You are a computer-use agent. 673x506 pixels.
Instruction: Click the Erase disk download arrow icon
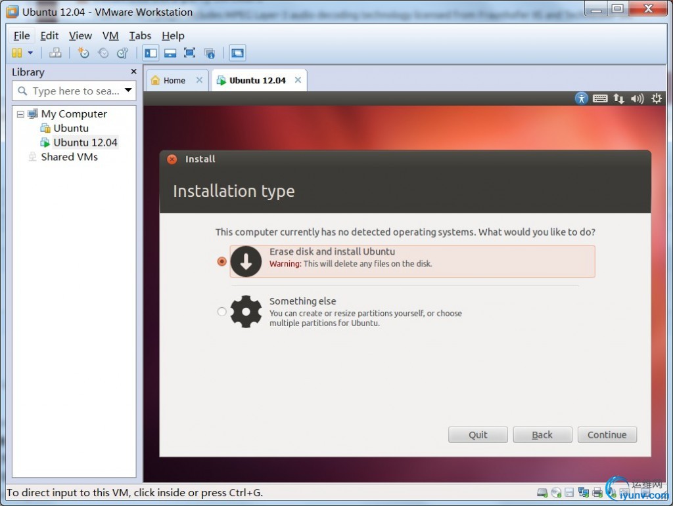tap(246, 261)
